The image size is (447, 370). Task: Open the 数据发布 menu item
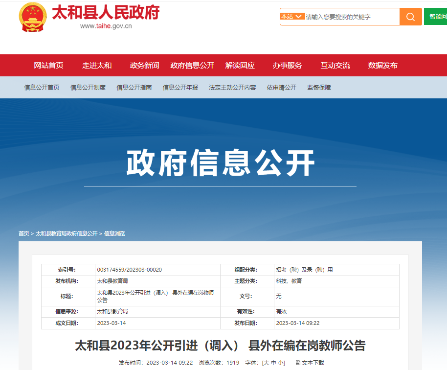pyautogui.click(x=382, y=66)
